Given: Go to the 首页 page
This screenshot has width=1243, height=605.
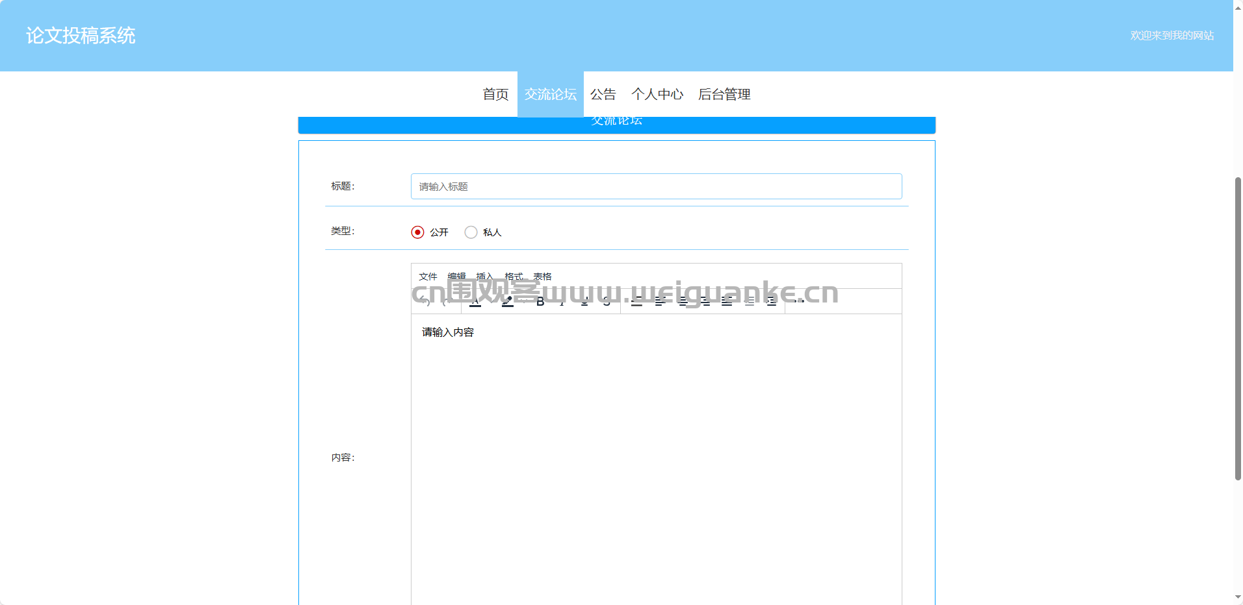Looking at the screenshot, I should coord(495,94).
